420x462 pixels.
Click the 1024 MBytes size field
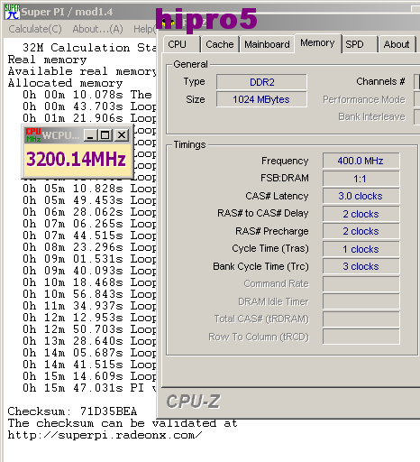click(261, 99)
